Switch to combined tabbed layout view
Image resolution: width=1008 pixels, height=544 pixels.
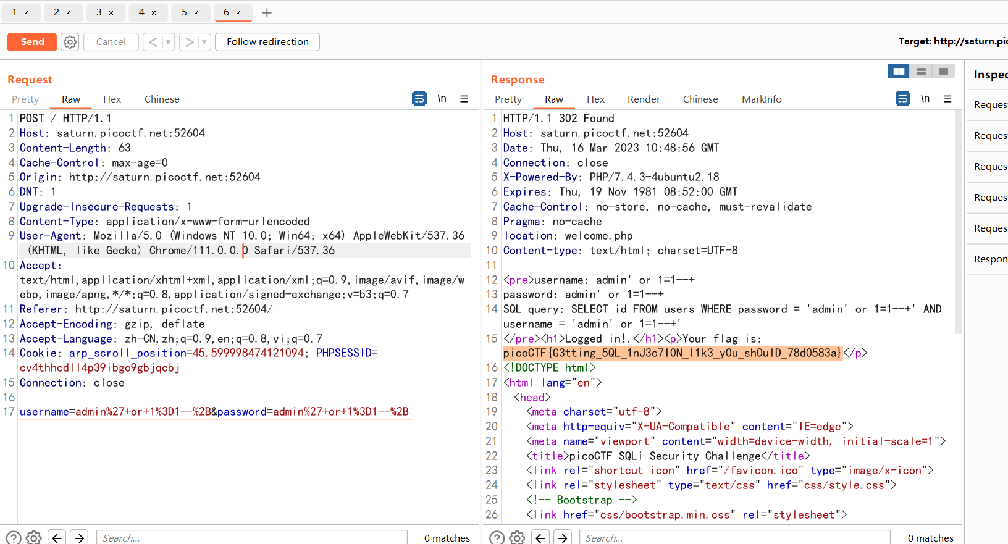[x=943, y=72]
